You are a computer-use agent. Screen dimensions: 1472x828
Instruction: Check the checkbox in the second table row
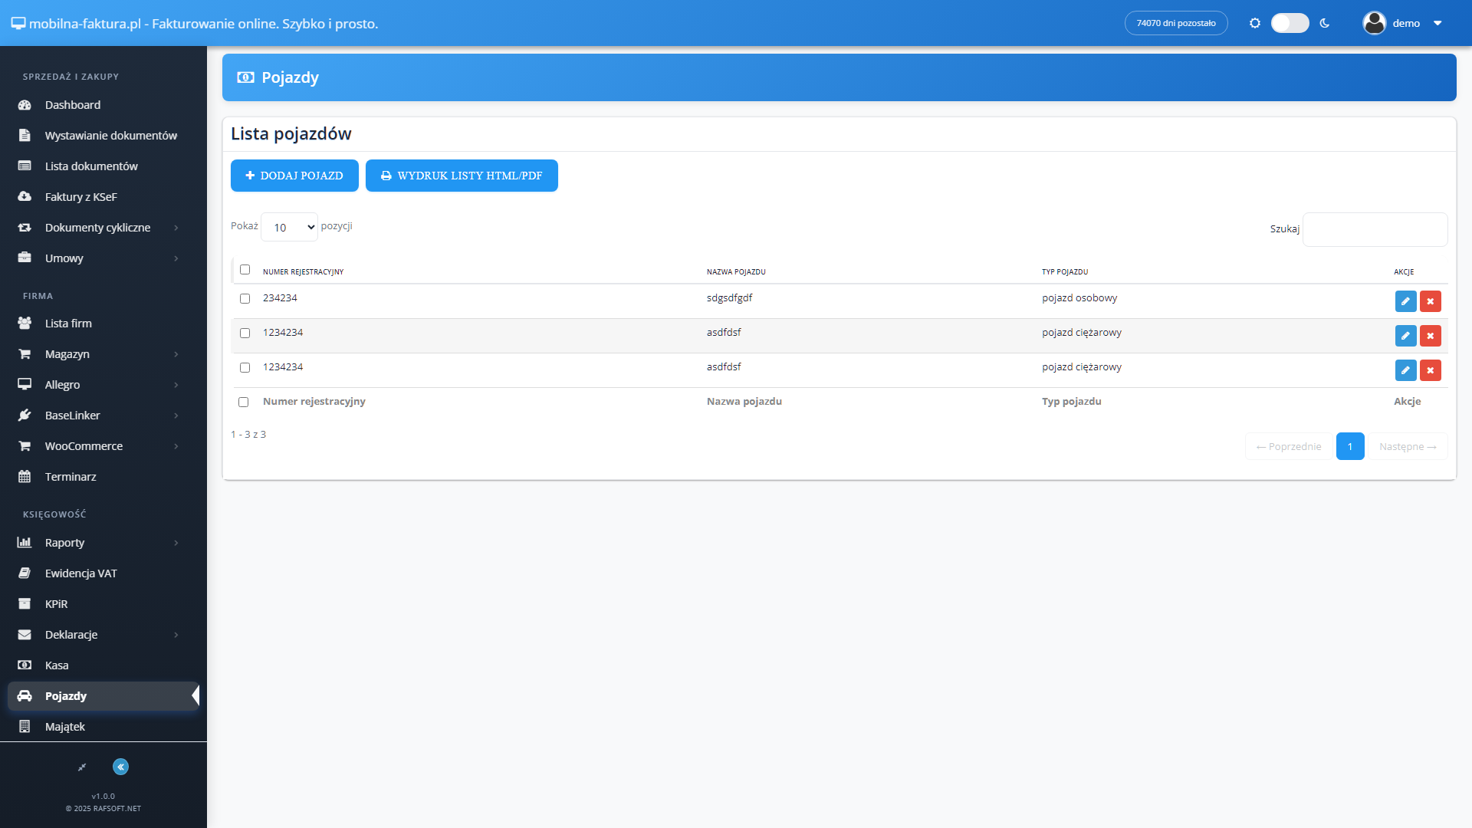click(x=245, y=333)
